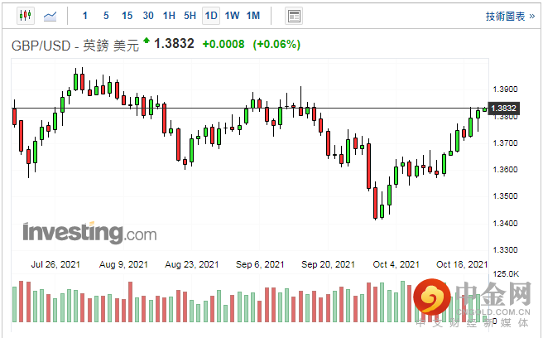
Task: Select the 1H timeframe
Action: [169, 16]
